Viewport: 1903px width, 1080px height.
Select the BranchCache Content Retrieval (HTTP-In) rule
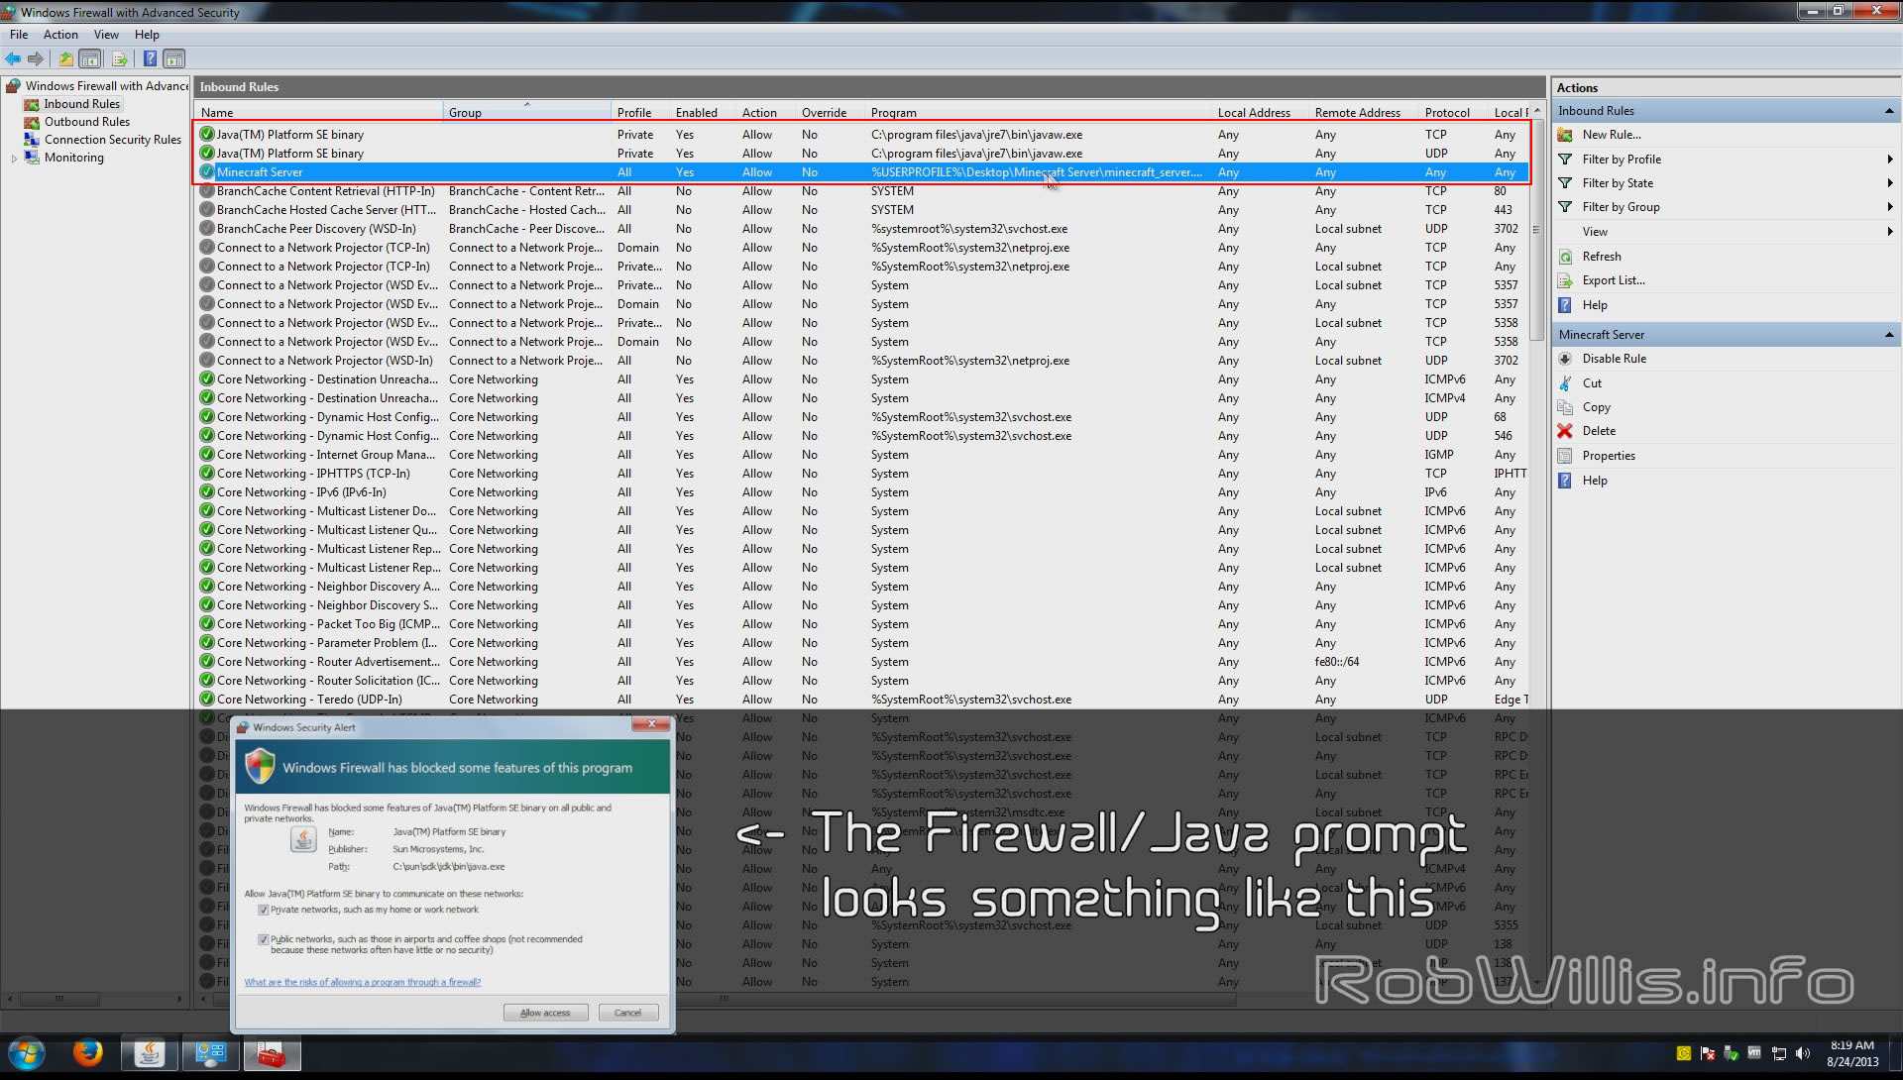[x=862, y=191]
